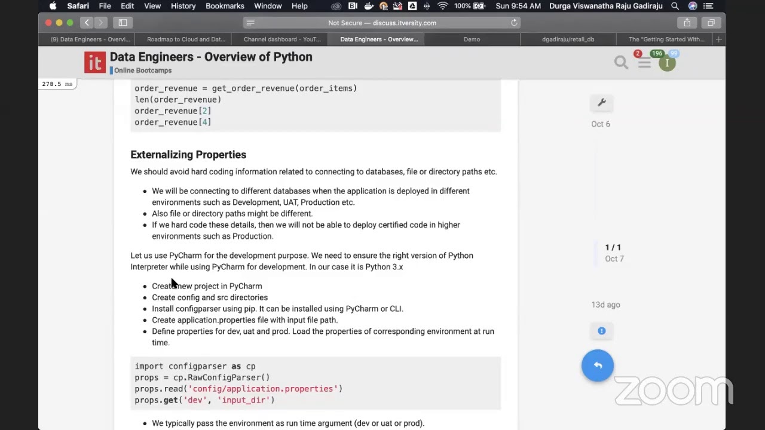The image size is (765, 430).
Task: Click the 'Create config and src directories' bullet
Action: tap(210, 297)
